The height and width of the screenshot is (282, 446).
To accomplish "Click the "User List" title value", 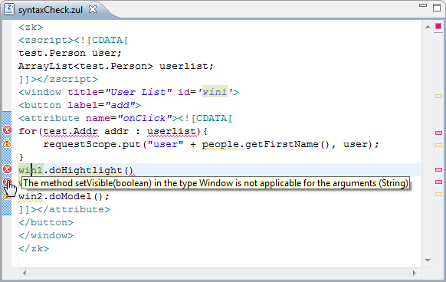I will tap(139, 92).
